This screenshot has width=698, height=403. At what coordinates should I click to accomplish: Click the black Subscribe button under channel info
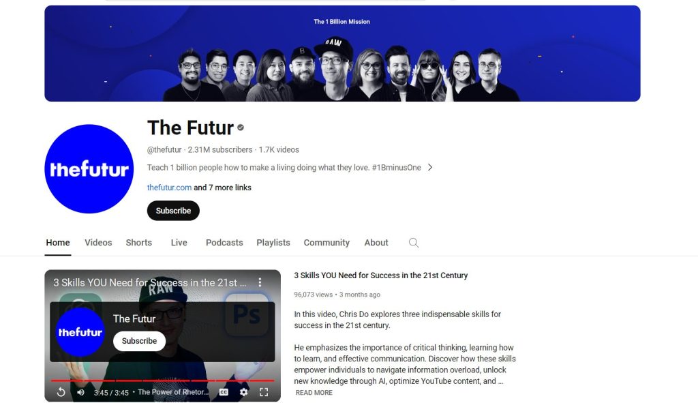click(173, 211)
